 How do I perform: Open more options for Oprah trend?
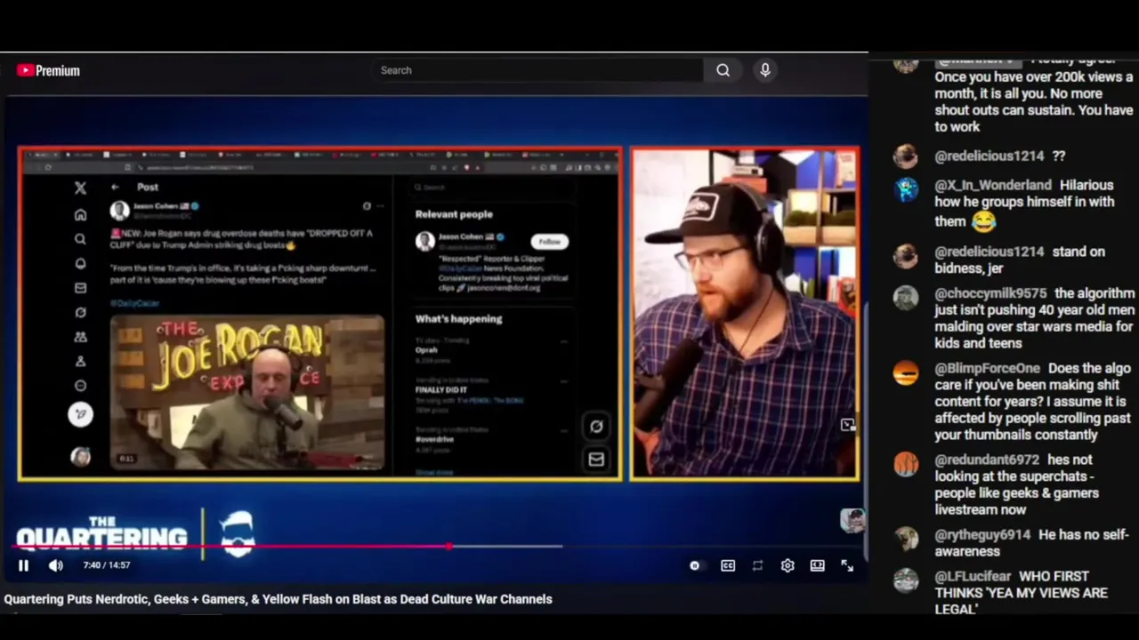click(x=564, y=340)
